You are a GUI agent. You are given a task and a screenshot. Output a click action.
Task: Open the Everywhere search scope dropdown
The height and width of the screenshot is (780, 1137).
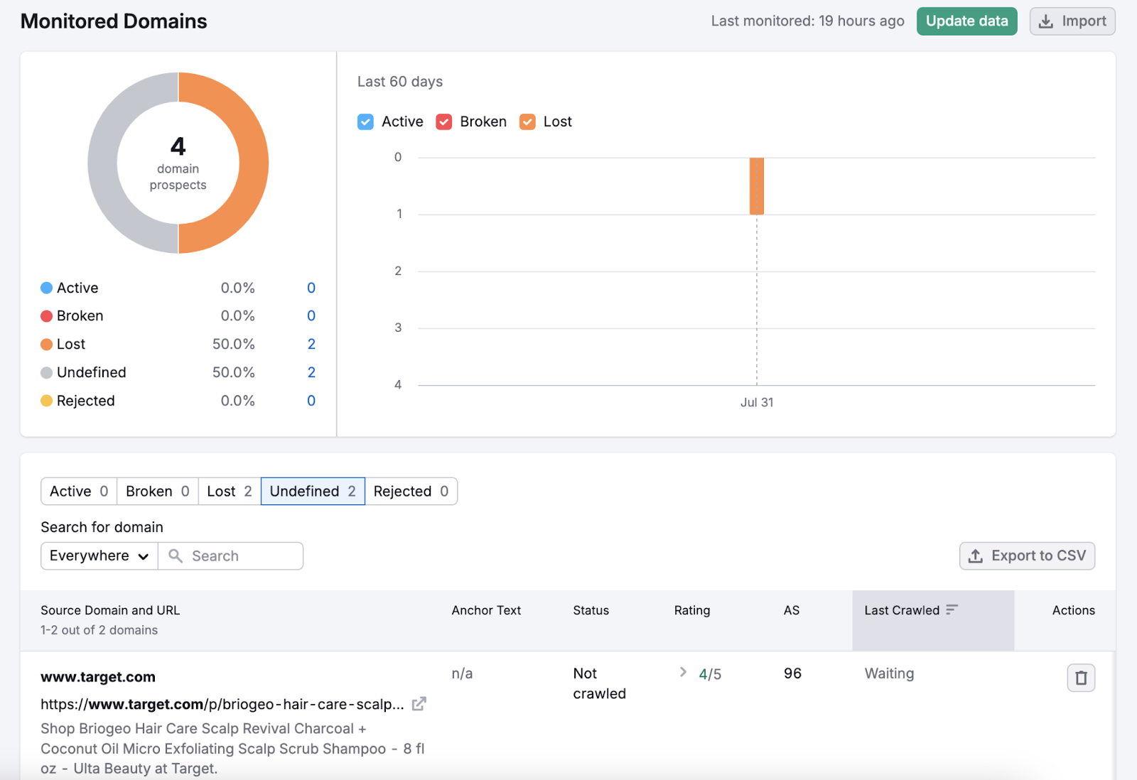pos(99,556)
